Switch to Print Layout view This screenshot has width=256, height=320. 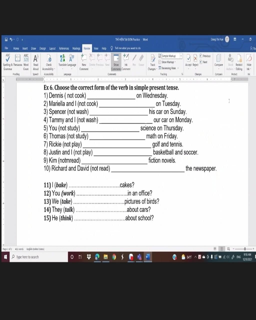coord(221,249)
